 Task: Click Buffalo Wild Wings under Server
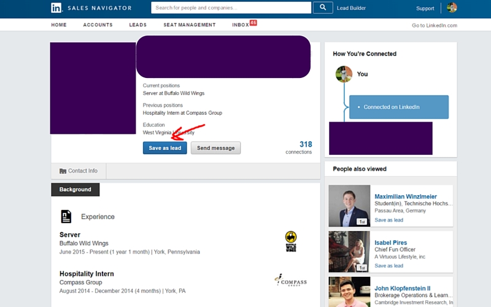pos(84,243)
